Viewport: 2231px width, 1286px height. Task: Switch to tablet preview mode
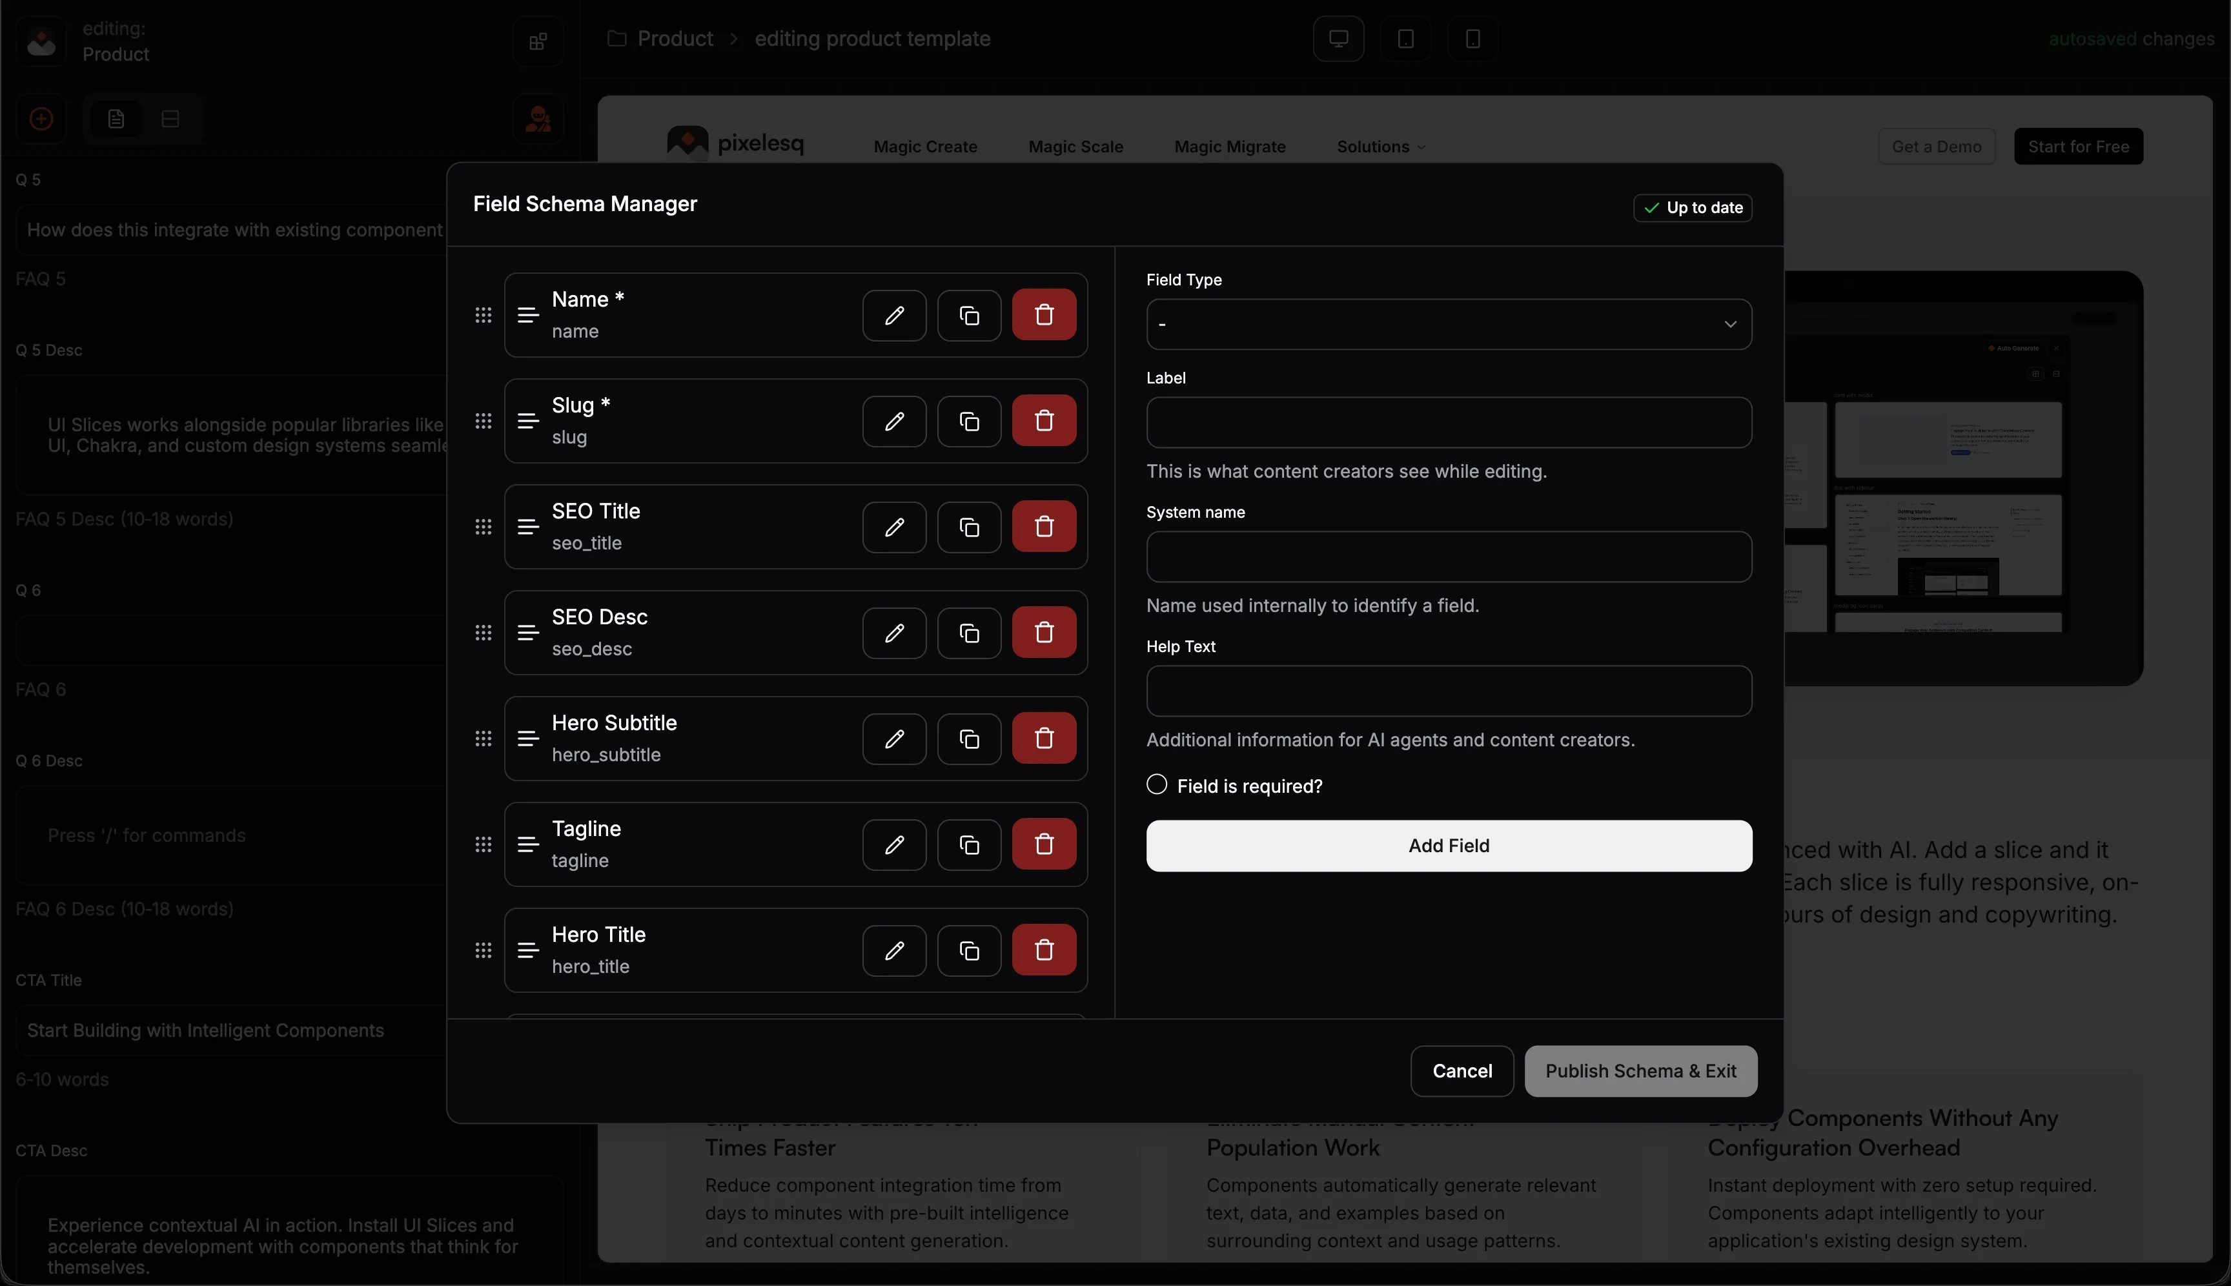coord(1405,39)
